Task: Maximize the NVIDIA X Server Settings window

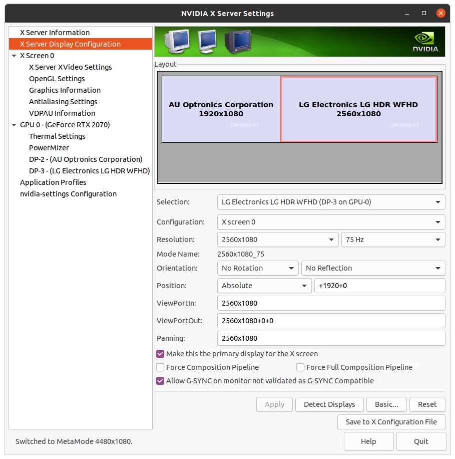Action: (x=423, y=13)
